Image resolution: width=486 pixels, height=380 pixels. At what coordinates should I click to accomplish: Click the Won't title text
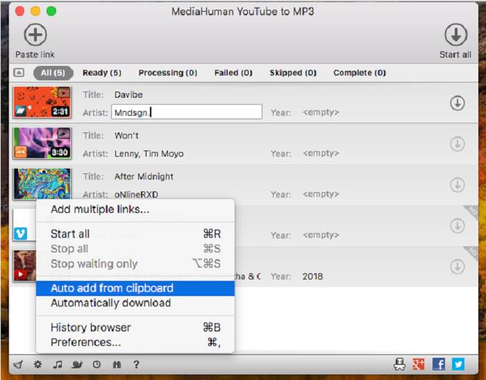click(x=126, y=135)
